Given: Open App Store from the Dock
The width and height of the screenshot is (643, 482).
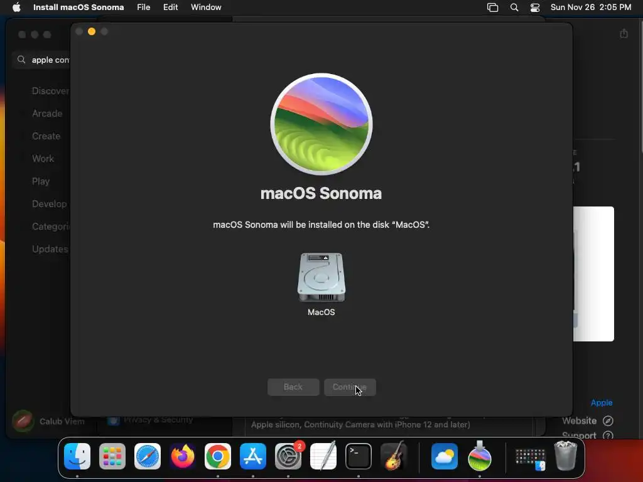Looking at the screenshot, I should (253, 456).
